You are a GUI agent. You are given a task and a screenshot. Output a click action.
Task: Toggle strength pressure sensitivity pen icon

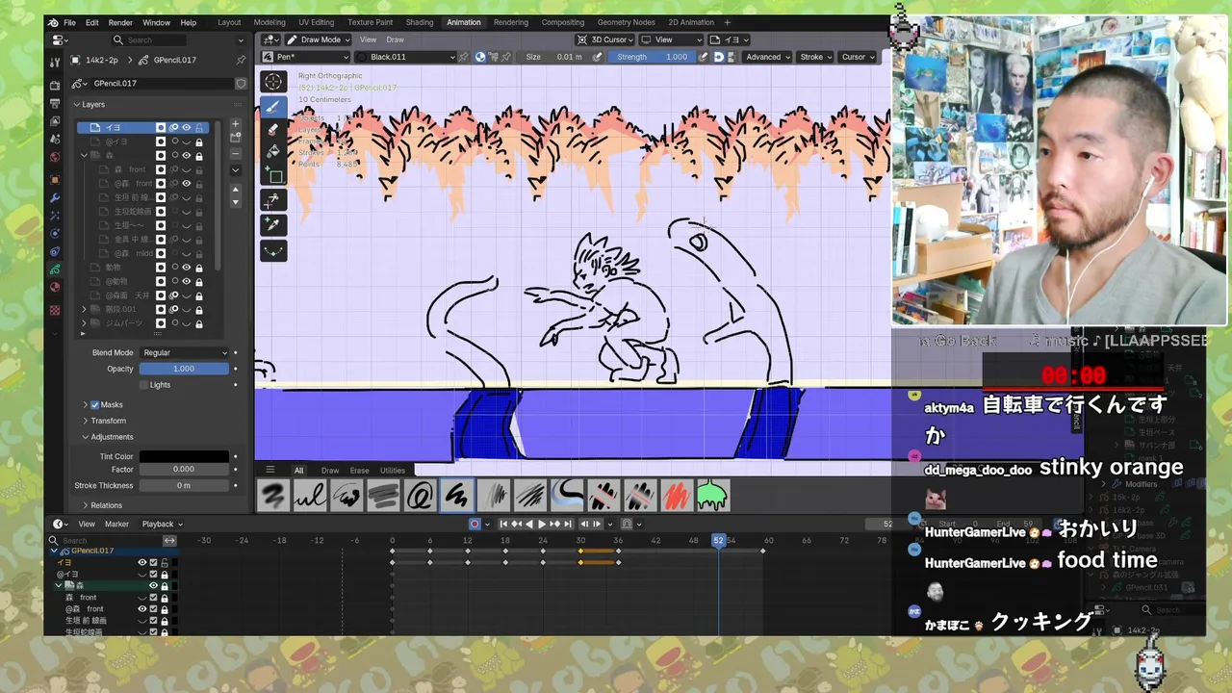[x=704, y=57]
